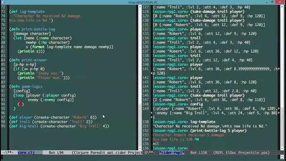This screenshot has height=161, width=286.
Task: Click 'player' input on REPL line 132
Action: point(197,29)
